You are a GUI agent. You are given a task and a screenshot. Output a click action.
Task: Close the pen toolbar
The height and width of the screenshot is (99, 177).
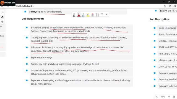pyautogui.click(x=106, y=14)
